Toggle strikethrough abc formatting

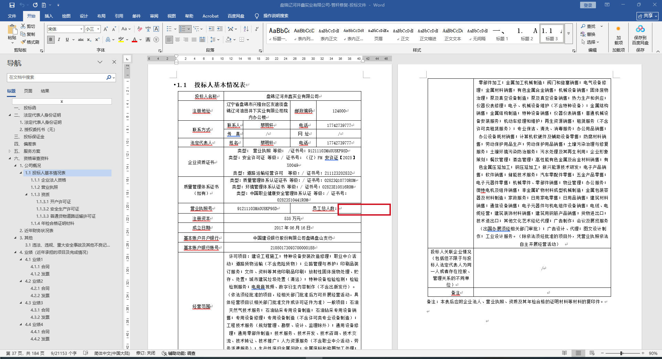click(81, 40)
